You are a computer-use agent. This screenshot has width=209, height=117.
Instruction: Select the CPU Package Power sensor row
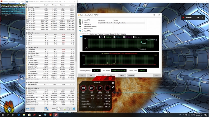pyautogui.click(x=50, y=68)
